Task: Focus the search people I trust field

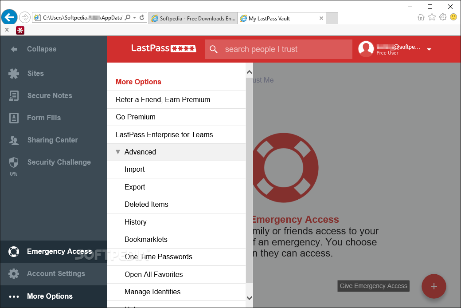Action: point(279,49)
